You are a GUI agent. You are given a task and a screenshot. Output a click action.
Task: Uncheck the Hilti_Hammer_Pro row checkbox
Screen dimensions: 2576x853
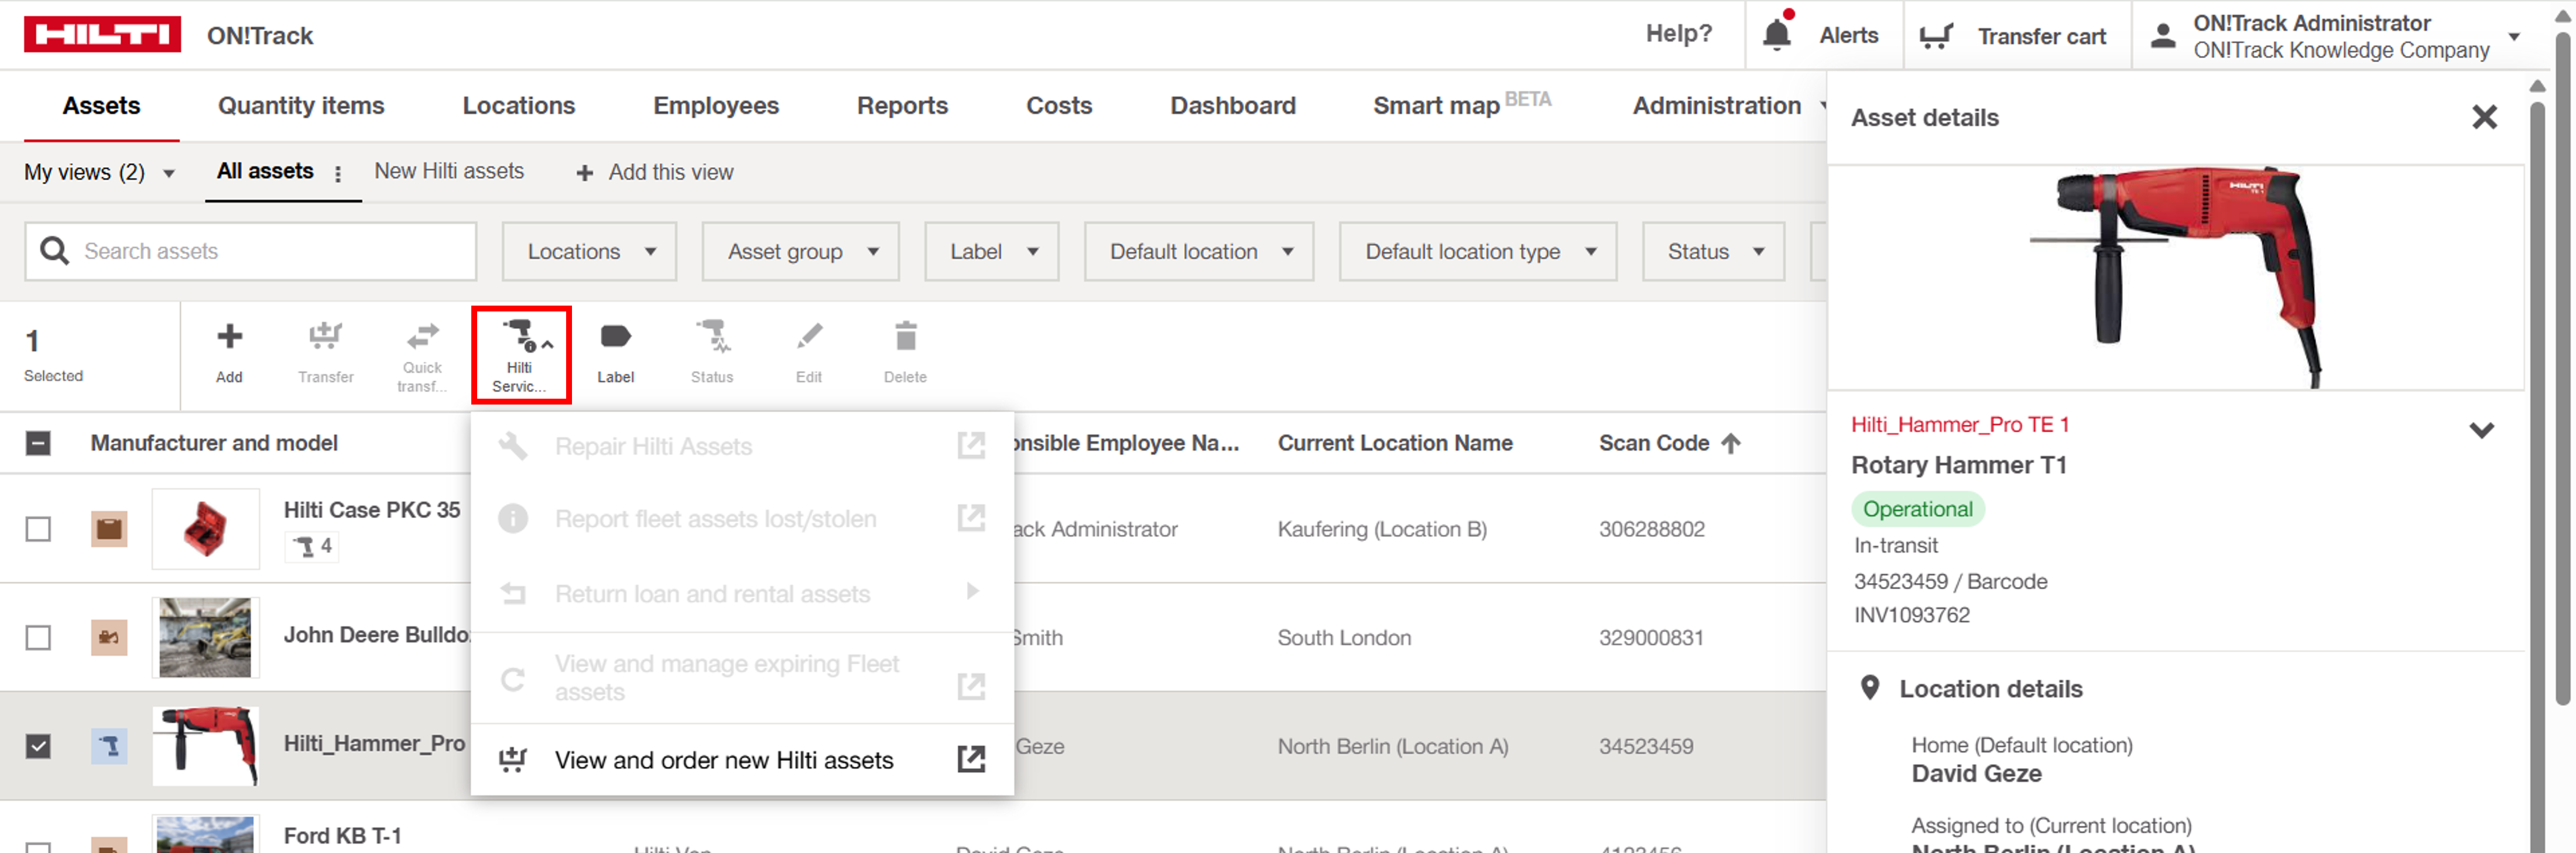[x=38, y=746]
